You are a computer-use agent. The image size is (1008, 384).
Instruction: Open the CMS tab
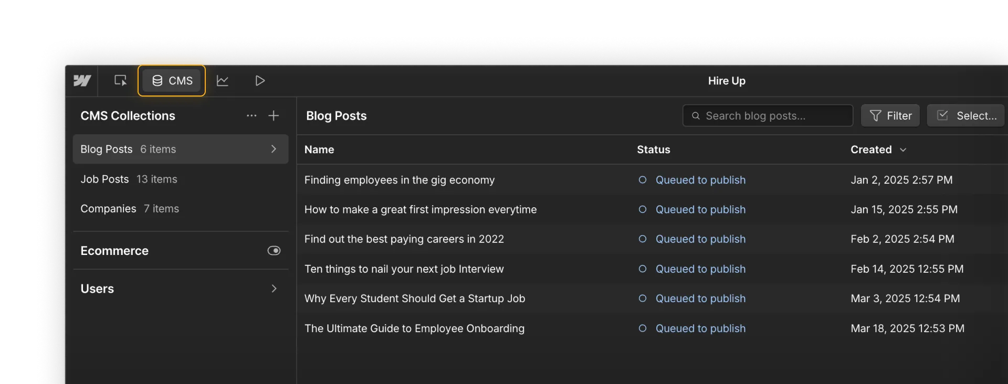[172, 81]
